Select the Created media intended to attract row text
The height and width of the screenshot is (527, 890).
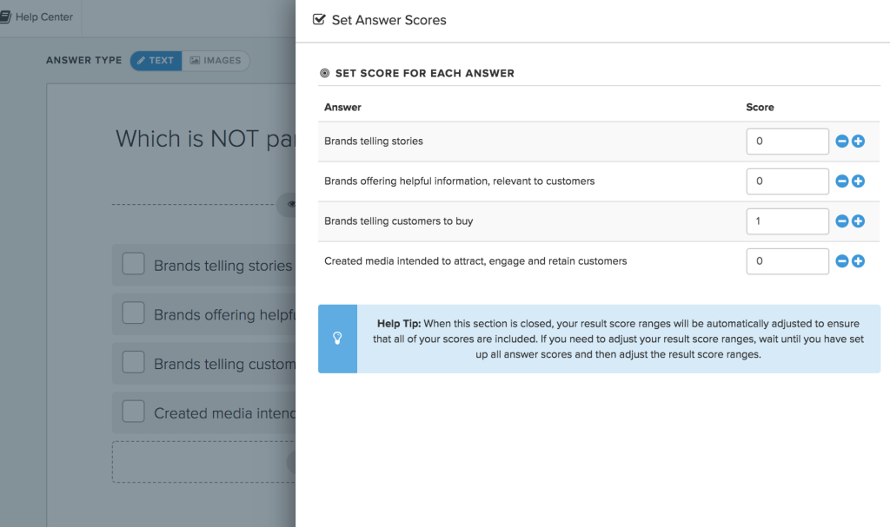[x=475, y=261]
